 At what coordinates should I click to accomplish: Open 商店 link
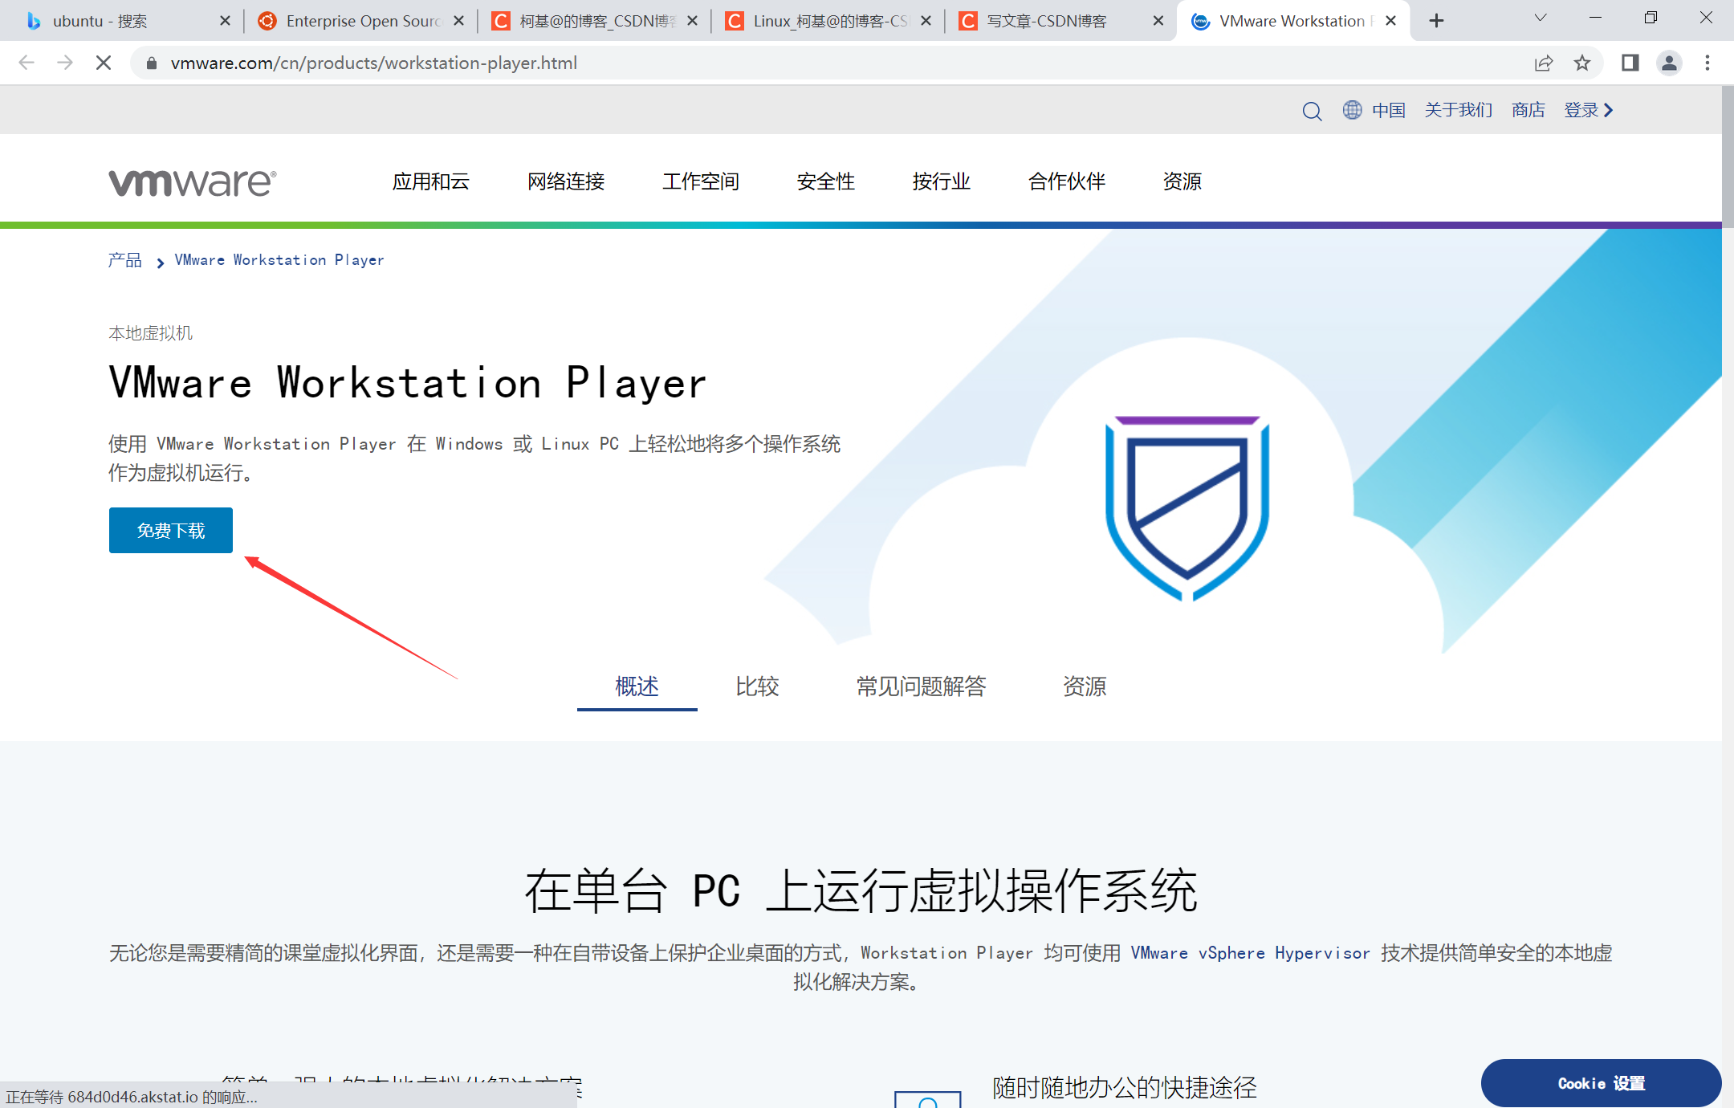click(x=1528, y=110)
